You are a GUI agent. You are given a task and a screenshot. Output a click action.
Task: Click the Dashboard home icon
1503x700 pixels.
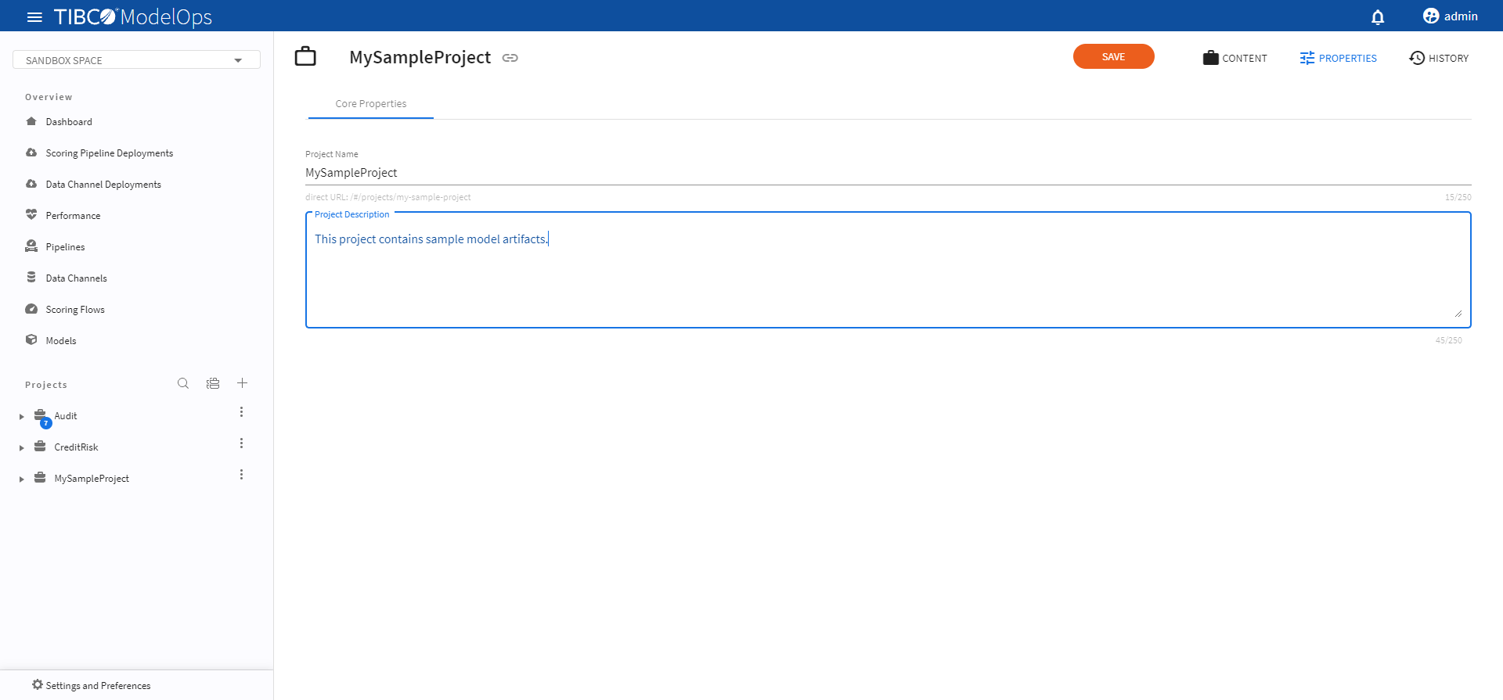click(x=31, y=121)
